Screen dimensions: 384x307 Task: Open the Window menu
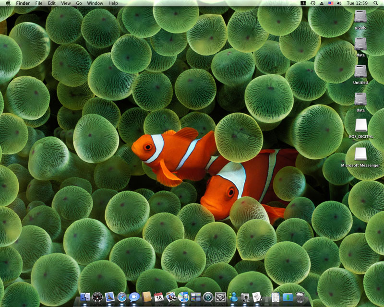tap(95, 3)
